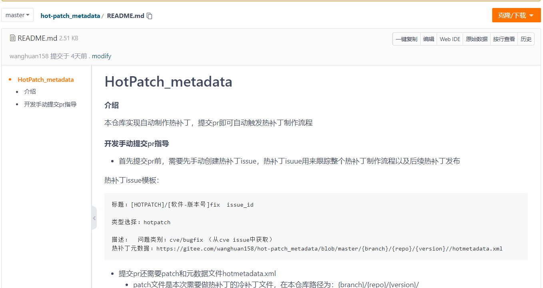Click the gitee.com hotmetadata.xml URL in code block
The height and width of the screenshot is (288, 543).
coord(329,249)
